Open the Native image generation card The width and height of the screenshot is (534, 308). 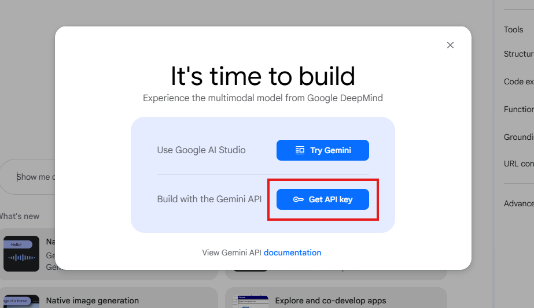(93, 300)
